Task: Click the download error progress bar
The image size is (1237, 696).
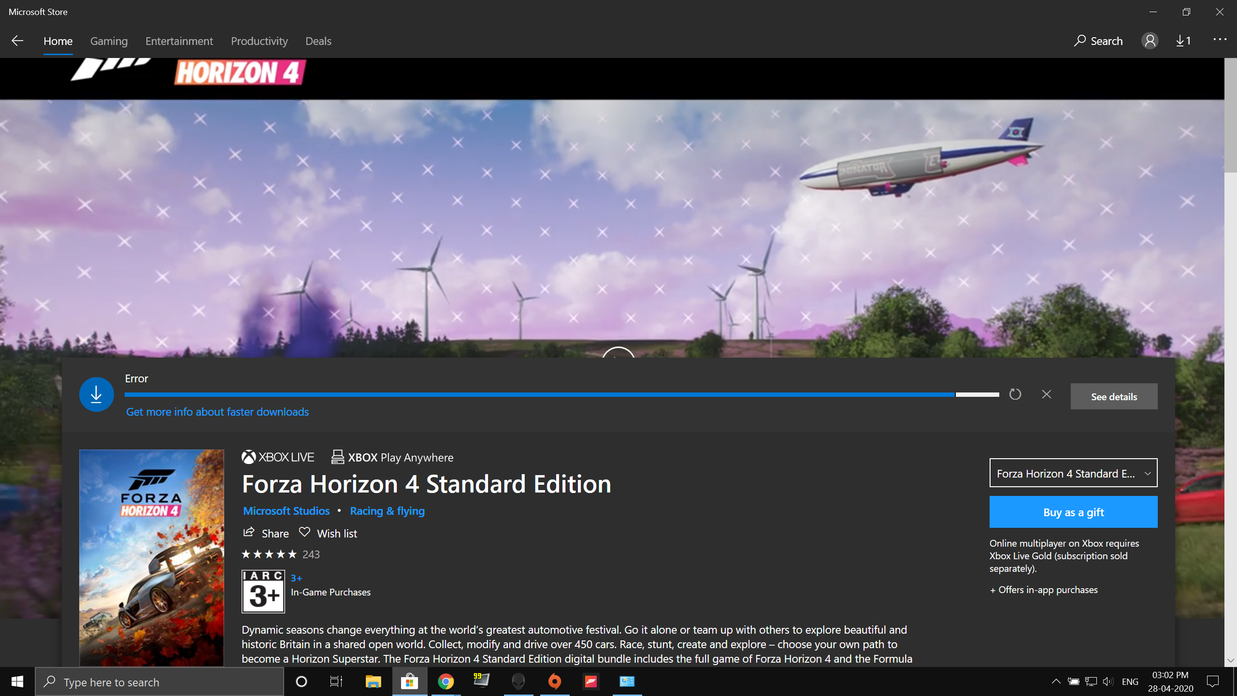Action: [x=561, y=395]
